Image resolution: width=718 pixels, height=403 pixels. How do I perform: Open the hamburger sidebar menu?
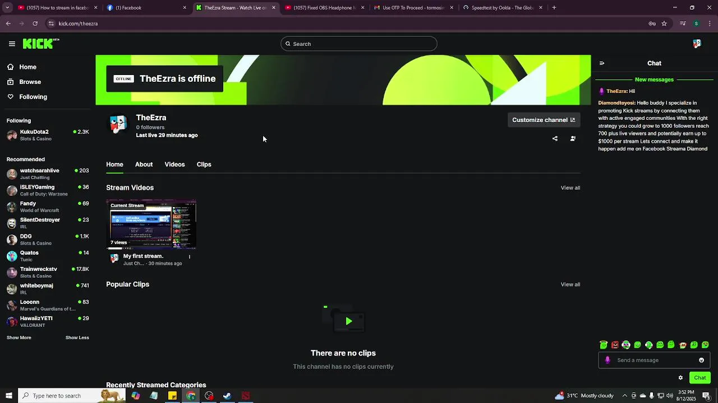coord(12,44)
